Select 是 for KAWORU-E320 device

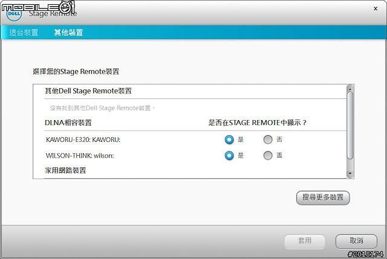[x=229, y=139]
